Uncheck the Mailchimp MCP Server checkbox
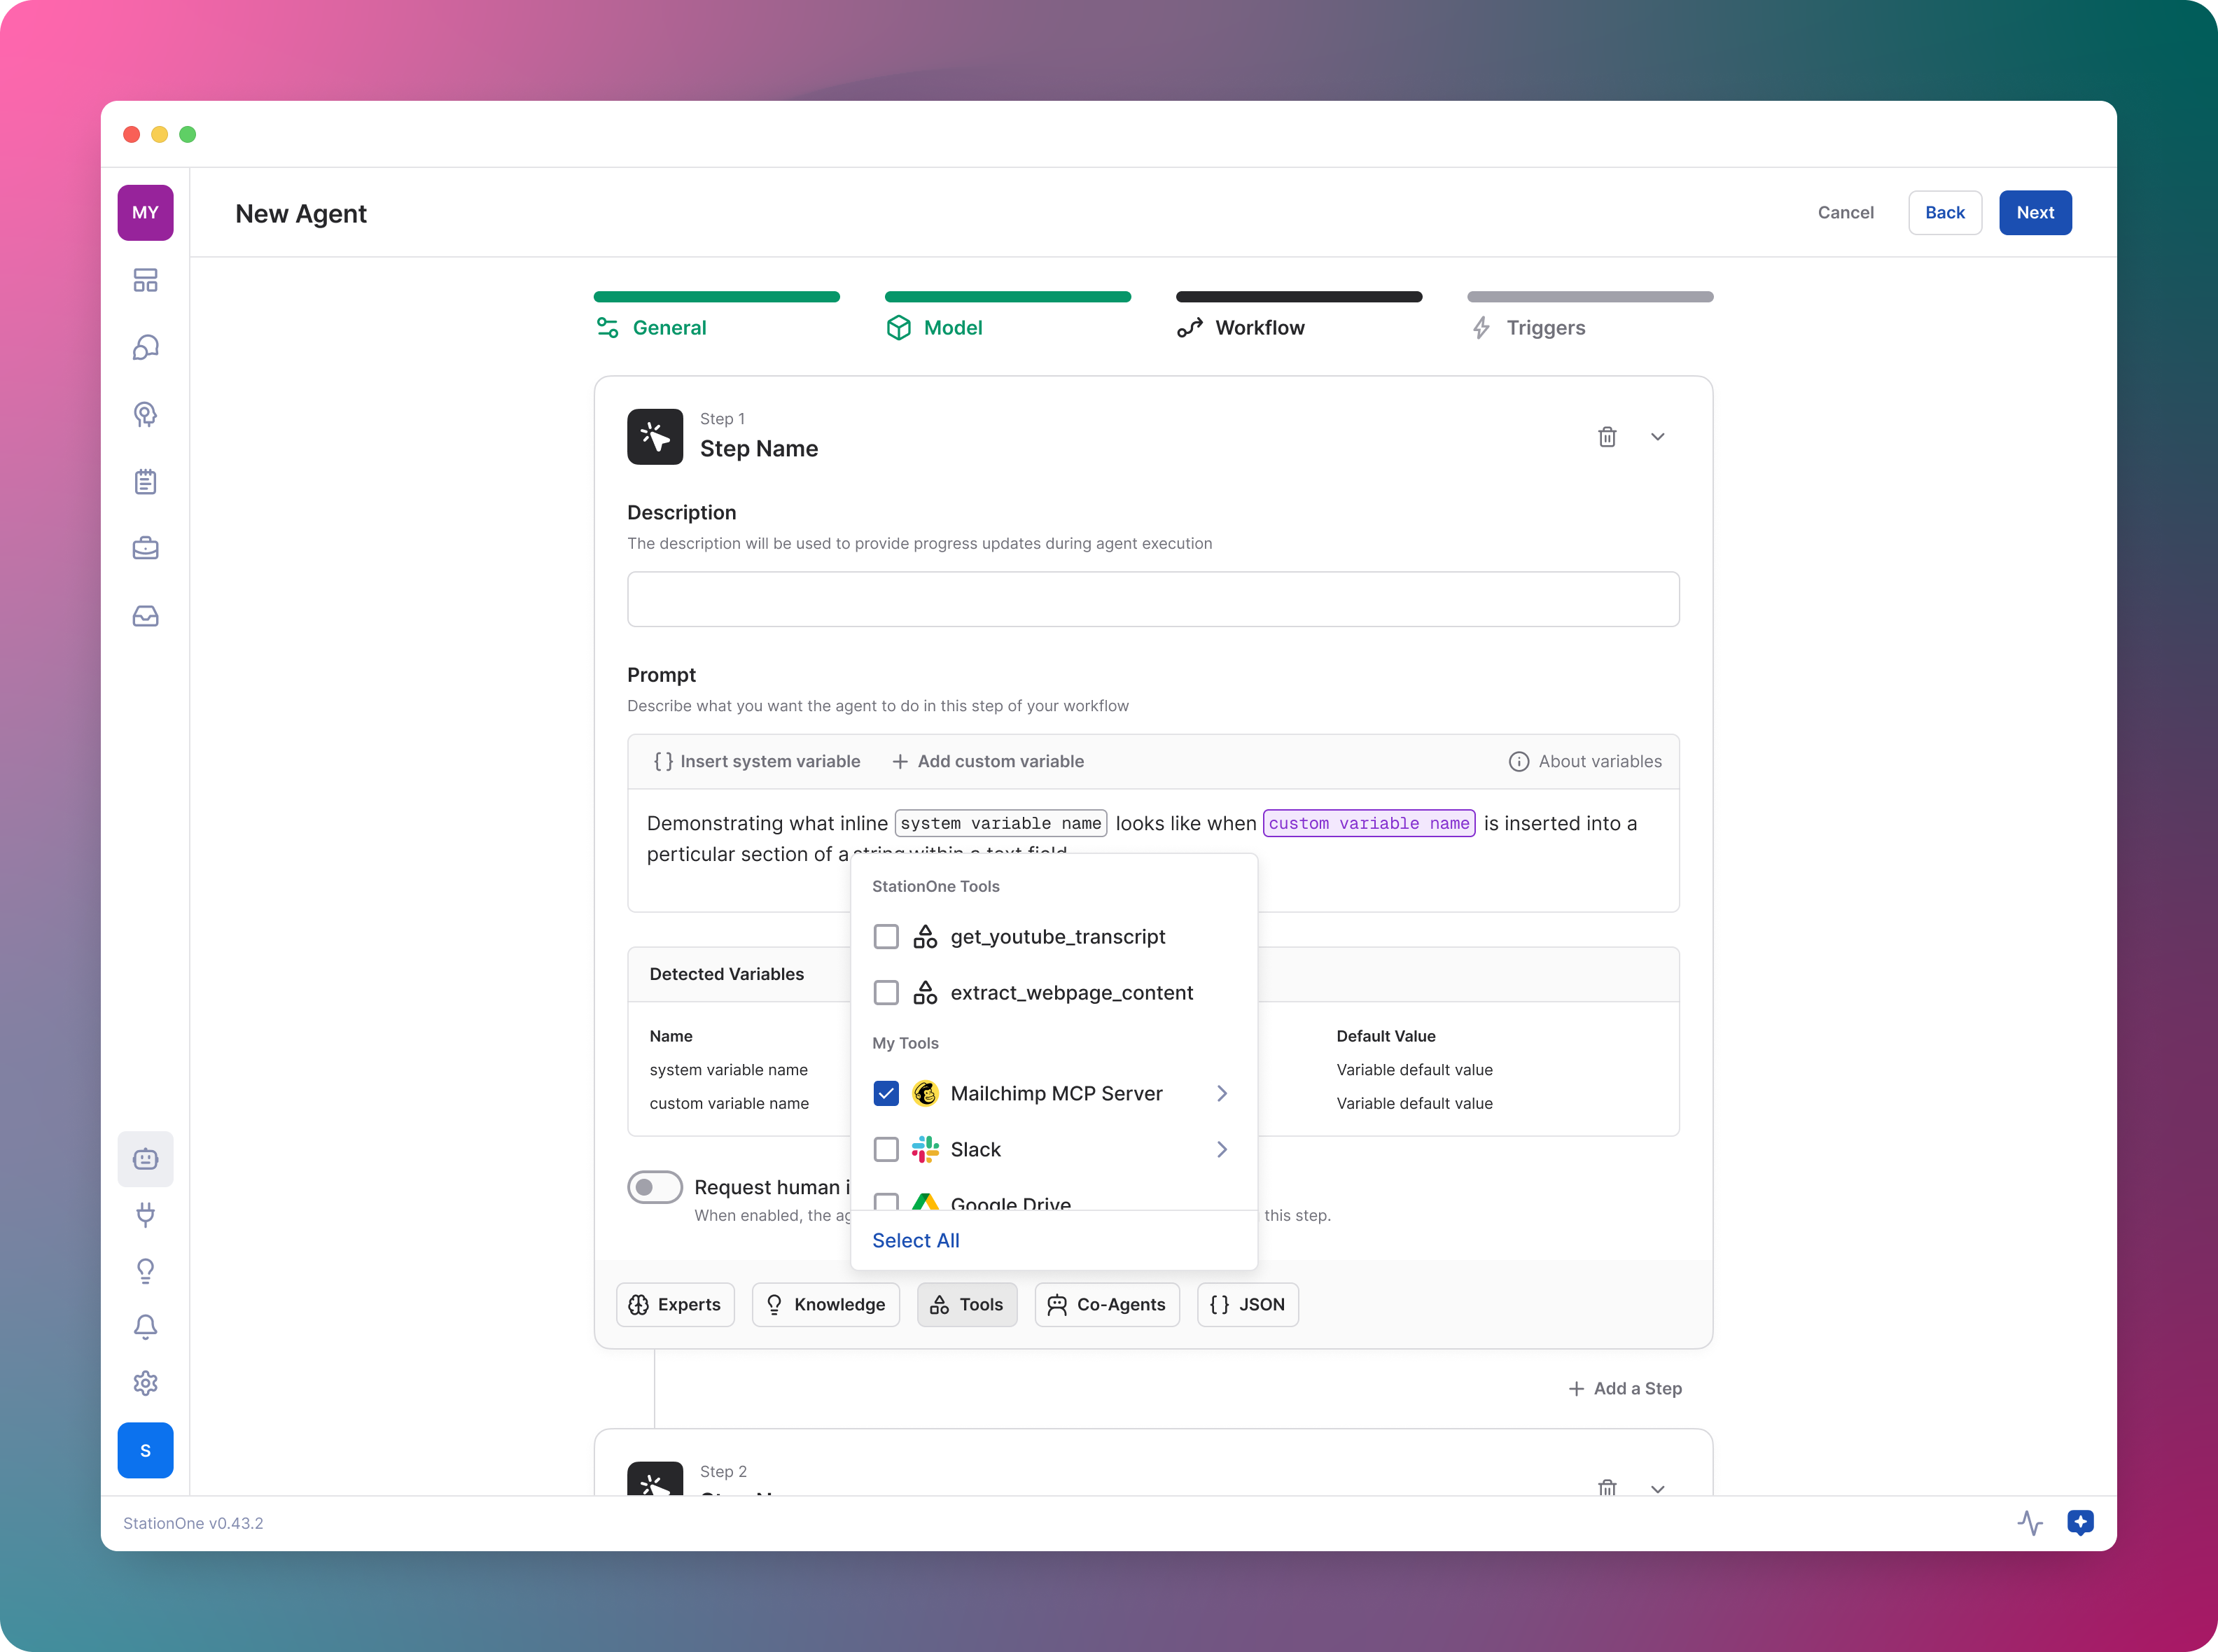 click(885, 1093)
